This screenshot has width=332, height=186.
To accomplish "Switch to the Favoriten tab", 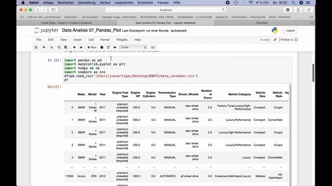I will pyautogui.click(x=261, y=23).
